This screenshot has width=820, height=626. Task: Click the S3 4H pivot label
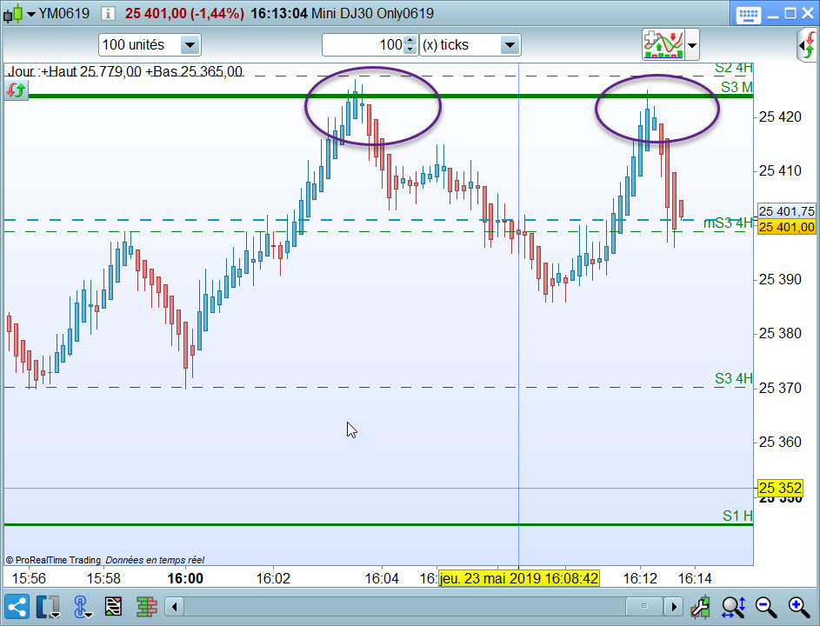(x=733, y=378)
